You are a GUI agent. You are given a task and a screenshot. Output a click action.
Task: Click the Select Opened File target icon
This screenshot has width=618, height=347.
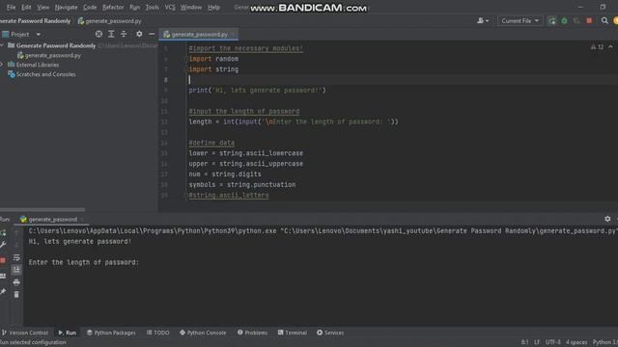point(98,35)
